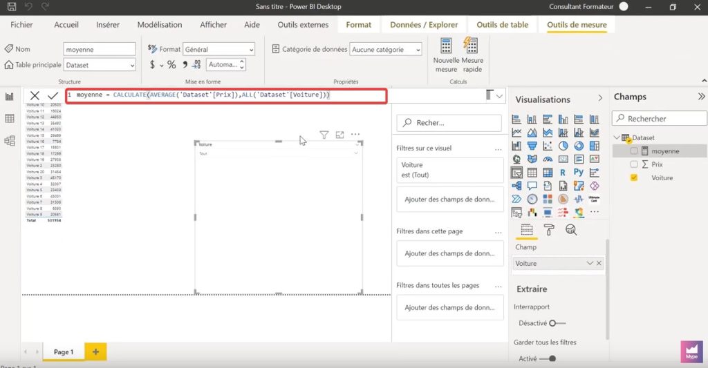This screenshot has height=368, width=708.
Task: Add a new page with plus button
Action: pyautogui.click(x=95, y=351)
